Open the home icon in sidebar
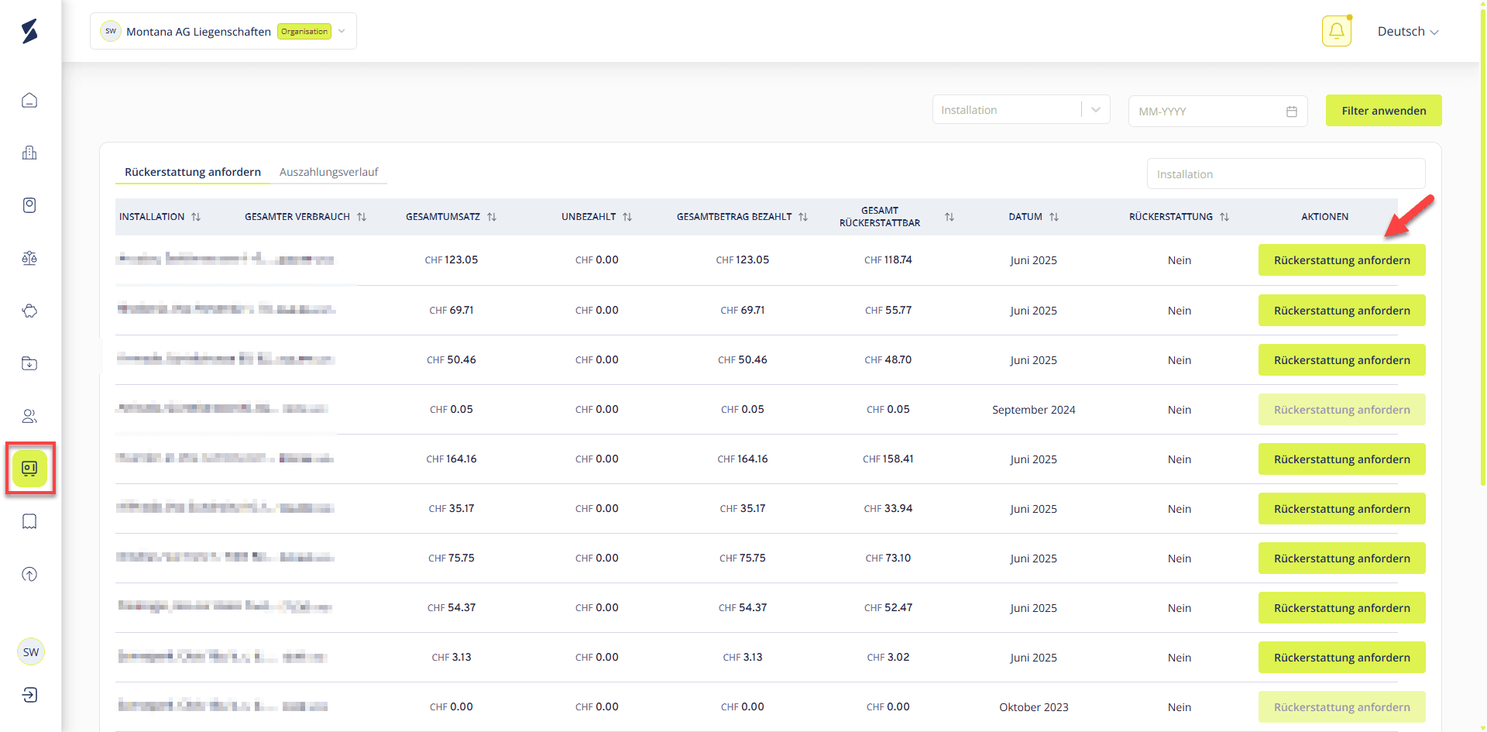 pyautogui.click(x=29, y=100)
